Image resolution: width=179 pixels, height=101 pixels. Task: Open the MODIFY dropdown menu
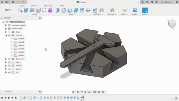72,14
